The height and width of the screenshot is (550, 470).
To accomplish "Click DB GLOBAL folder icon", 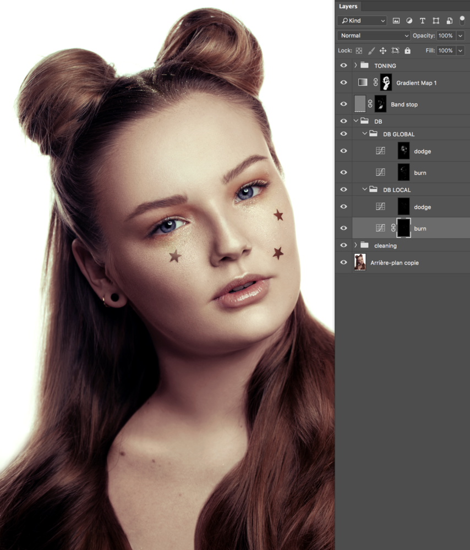I will click(374, 134).
